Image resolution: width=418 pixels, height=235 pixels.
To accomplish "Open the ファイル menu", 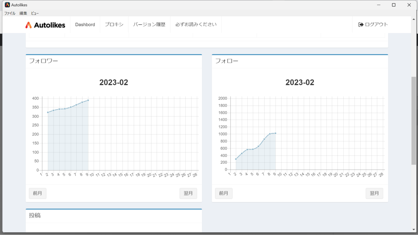I will tap(10, 13).
